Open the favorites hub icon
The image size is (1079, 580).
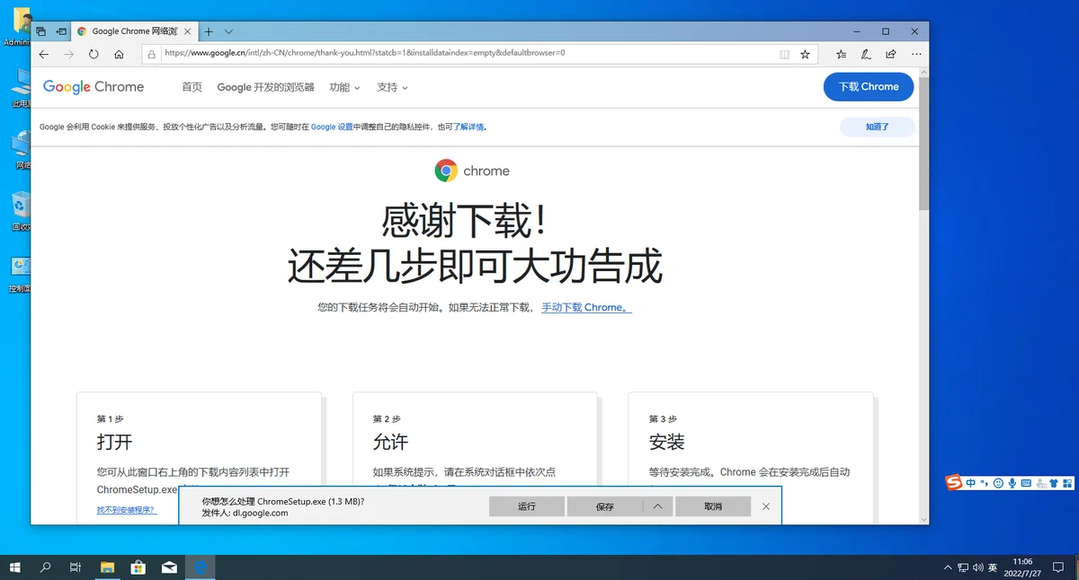pos(841,54)
